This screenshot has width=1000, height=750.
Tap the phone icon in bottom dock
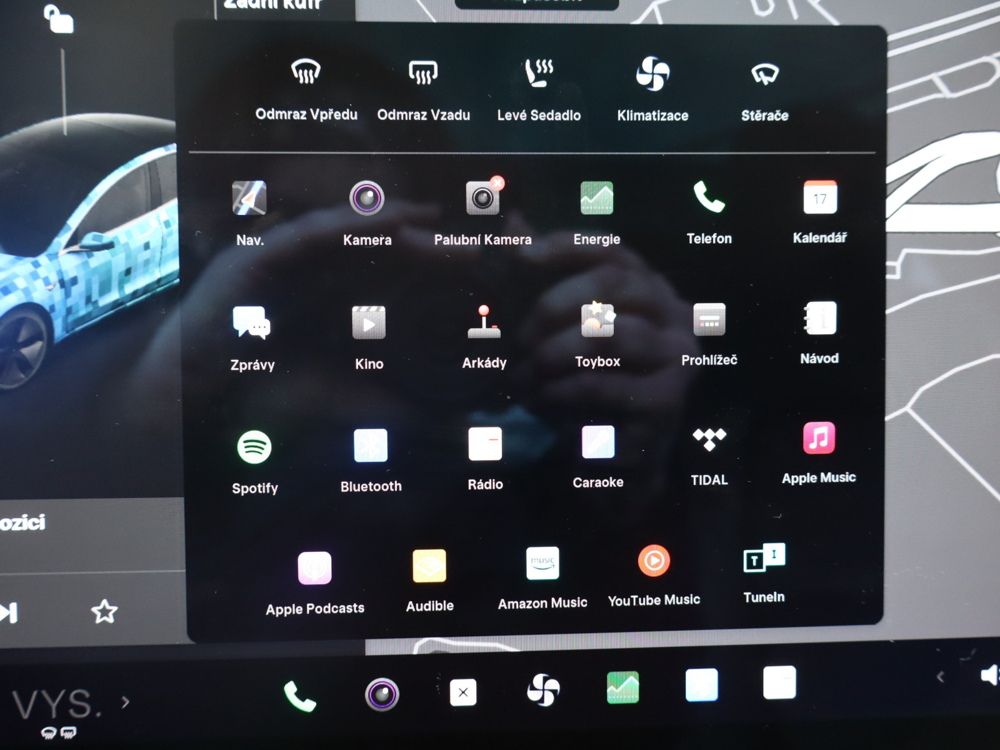299,696
